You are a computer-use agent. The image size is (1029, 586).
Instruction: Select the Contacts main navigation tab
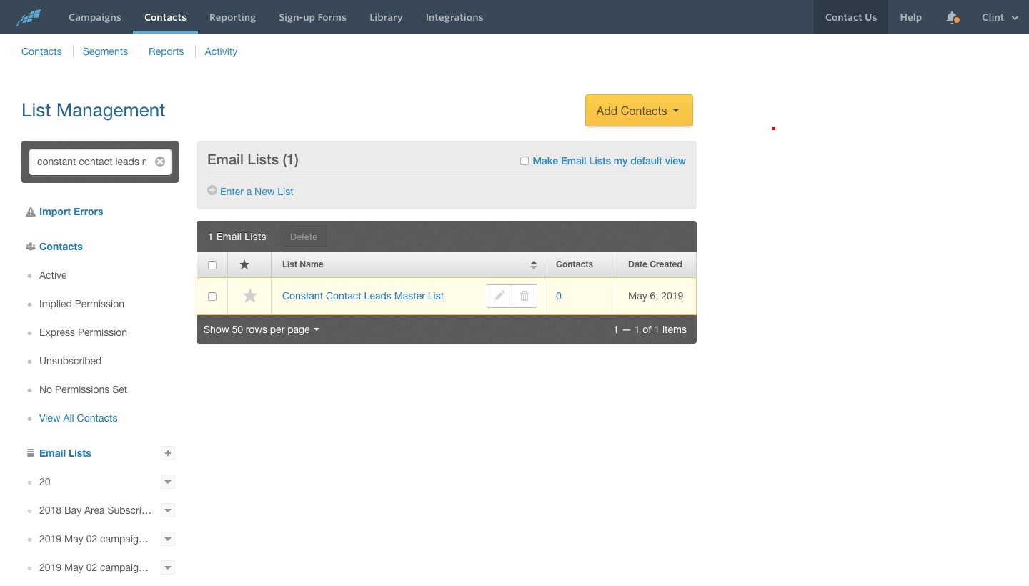pos(165,17)
